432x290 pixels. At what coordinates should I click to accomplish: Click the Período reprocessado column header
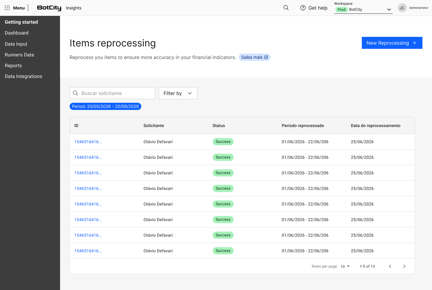coord(303,126)
